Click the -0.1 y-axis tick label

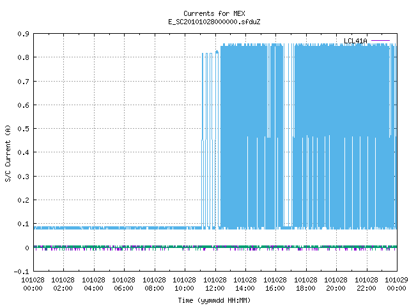click(21, 272)
